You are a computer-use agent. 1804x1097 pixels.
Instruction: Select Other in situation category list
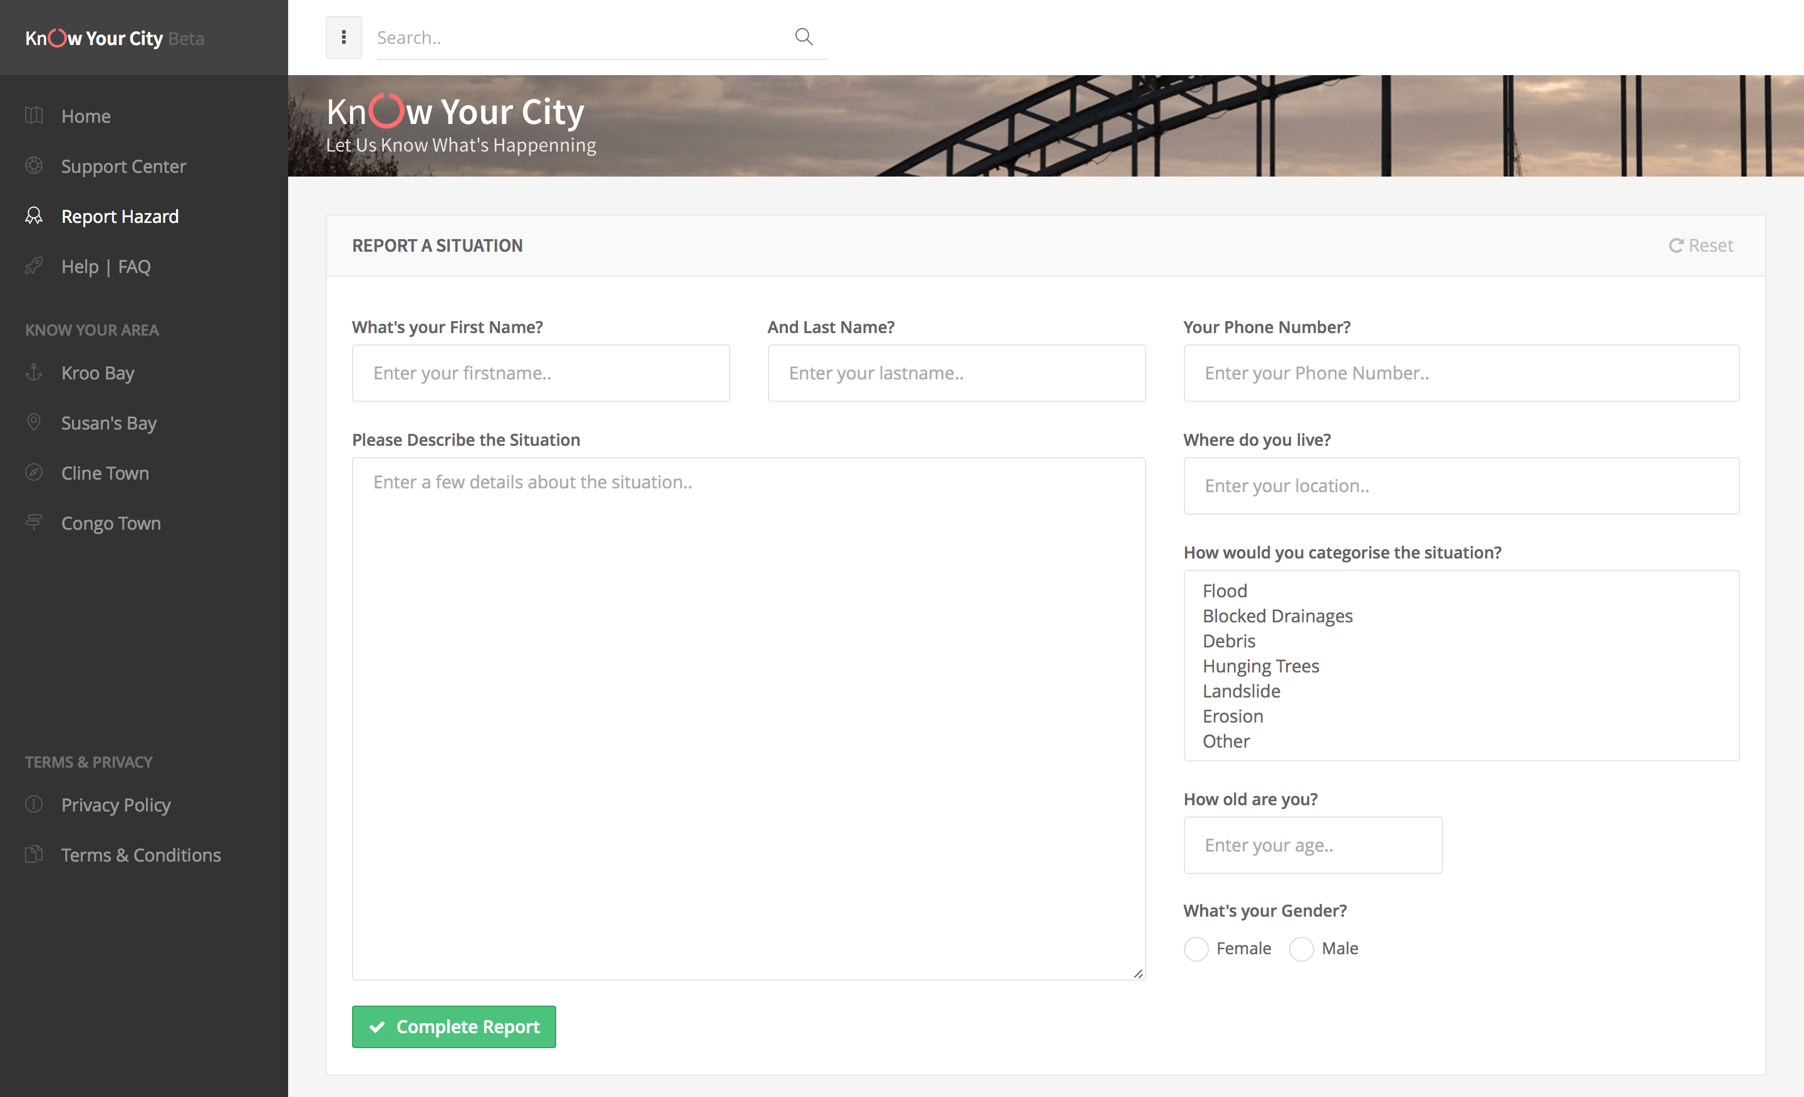coord(1226,741)
